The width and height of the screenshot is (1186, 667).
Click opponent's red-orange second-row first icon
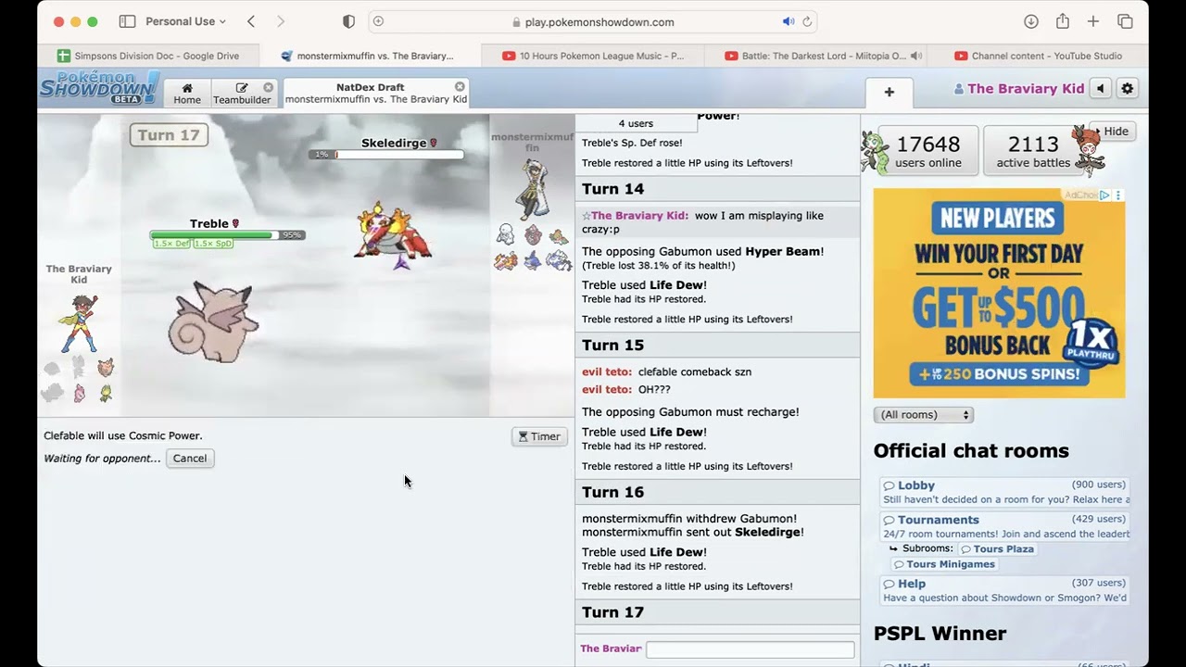coord(506,261)
